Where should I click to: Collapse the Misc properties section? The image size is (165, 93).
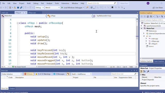coord(141,75)
